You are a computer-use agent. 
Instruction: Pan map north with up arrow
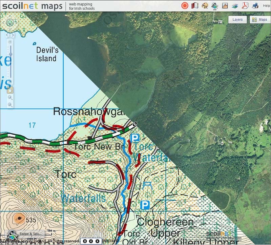coord(10,16)
